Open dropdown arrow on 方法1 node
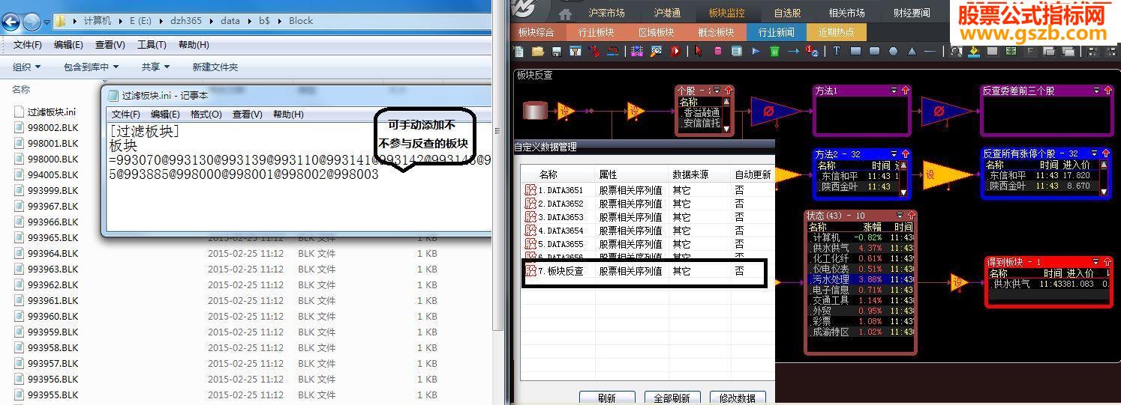The width and height of the screenshot is (1121, 405). (894, 91)
